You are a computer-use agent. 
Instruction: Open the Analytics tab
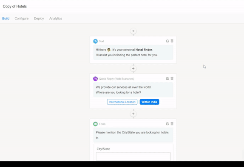(x=56, y=19)
